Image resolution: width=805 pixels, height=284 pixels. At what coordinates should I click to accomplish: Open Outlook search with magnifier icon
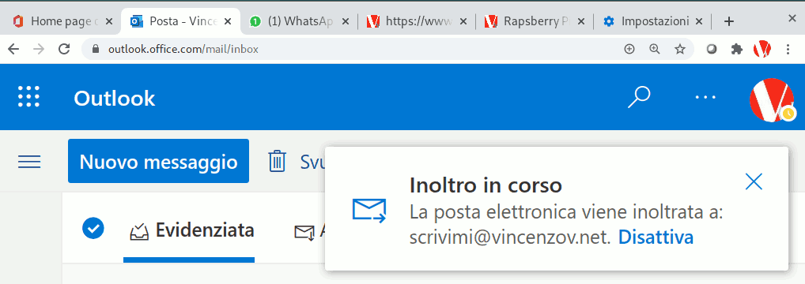point(639,97)
